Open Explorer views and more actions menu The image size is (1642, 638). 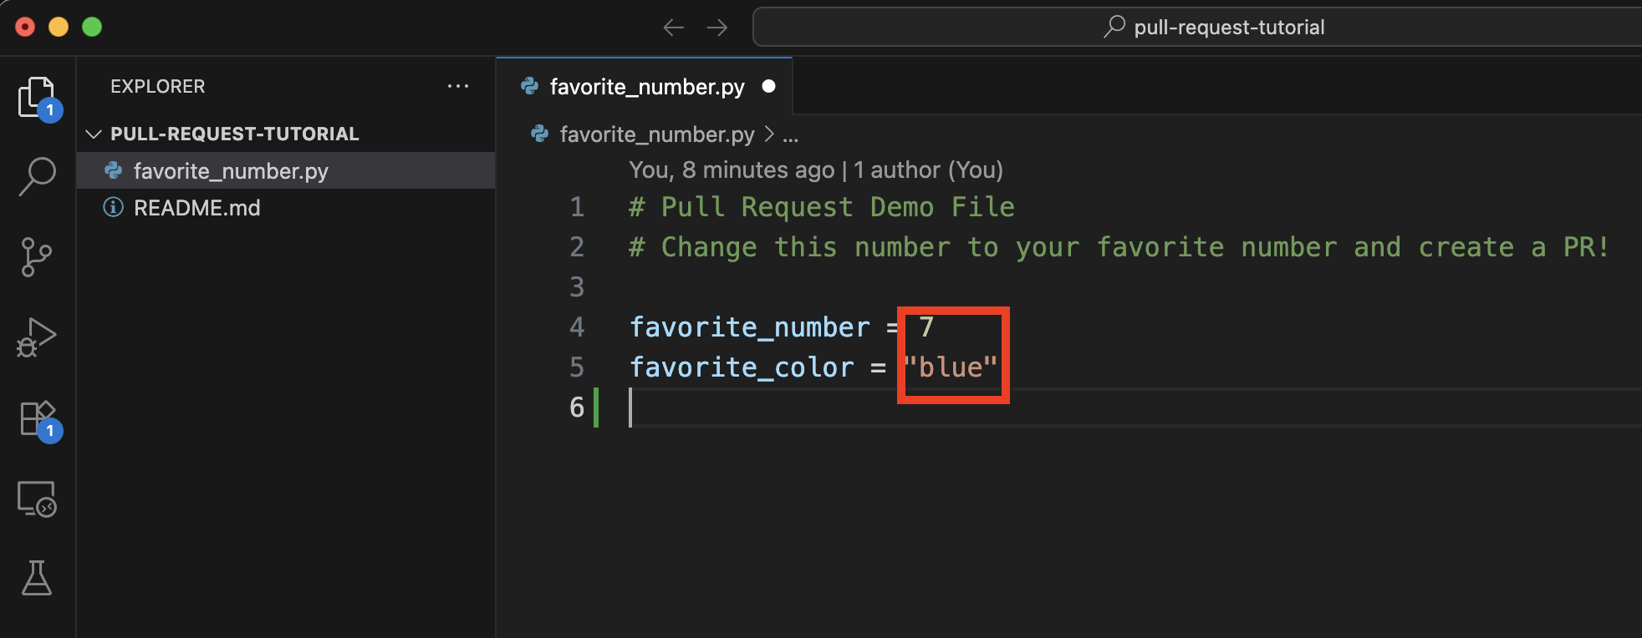point(458,86)
